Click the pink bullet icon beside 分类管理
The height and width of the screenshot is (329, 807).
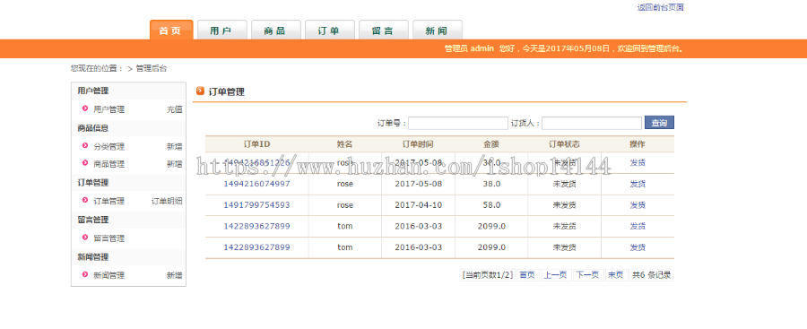pos(85,146)
